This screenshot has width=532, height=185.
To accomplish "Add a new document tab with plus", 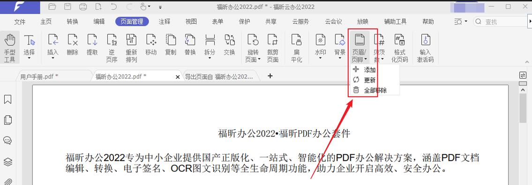I will pos(270,76).
